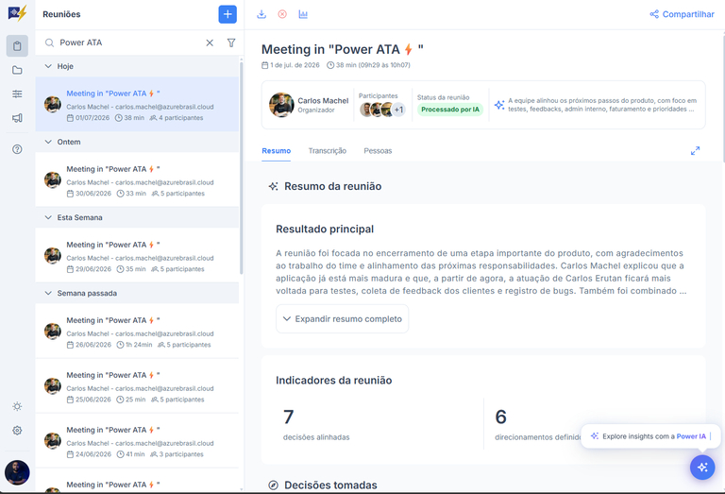
Task: Collapse the Ontem group
Action: (x=48, y=142)
